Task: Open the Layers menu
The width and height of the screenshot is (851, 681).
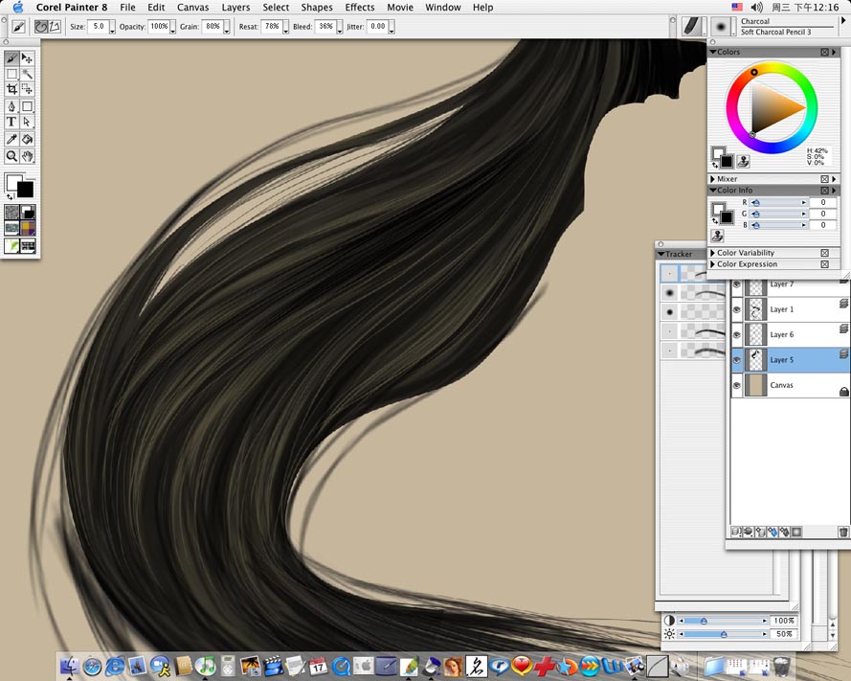Action: [x=235, y=7]
